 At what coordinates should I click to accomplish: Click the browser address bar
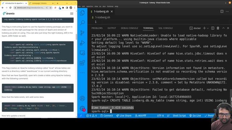tap(30, 8)
